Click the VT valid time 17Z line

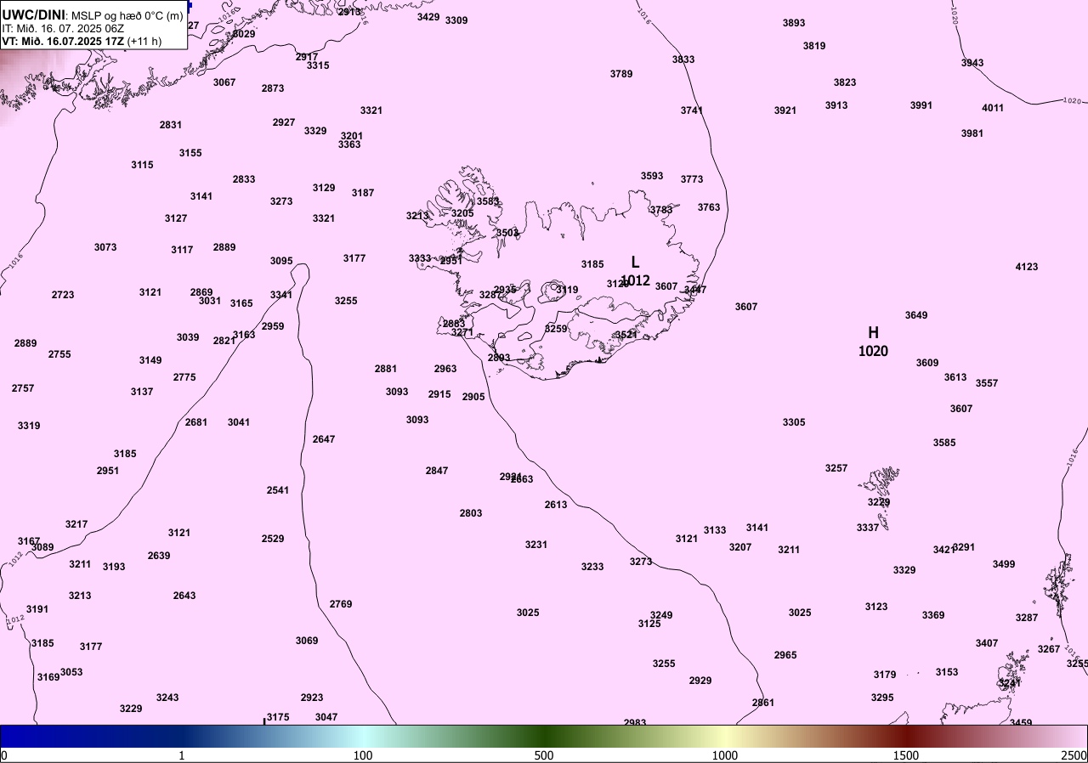click(x=82, y=41)
